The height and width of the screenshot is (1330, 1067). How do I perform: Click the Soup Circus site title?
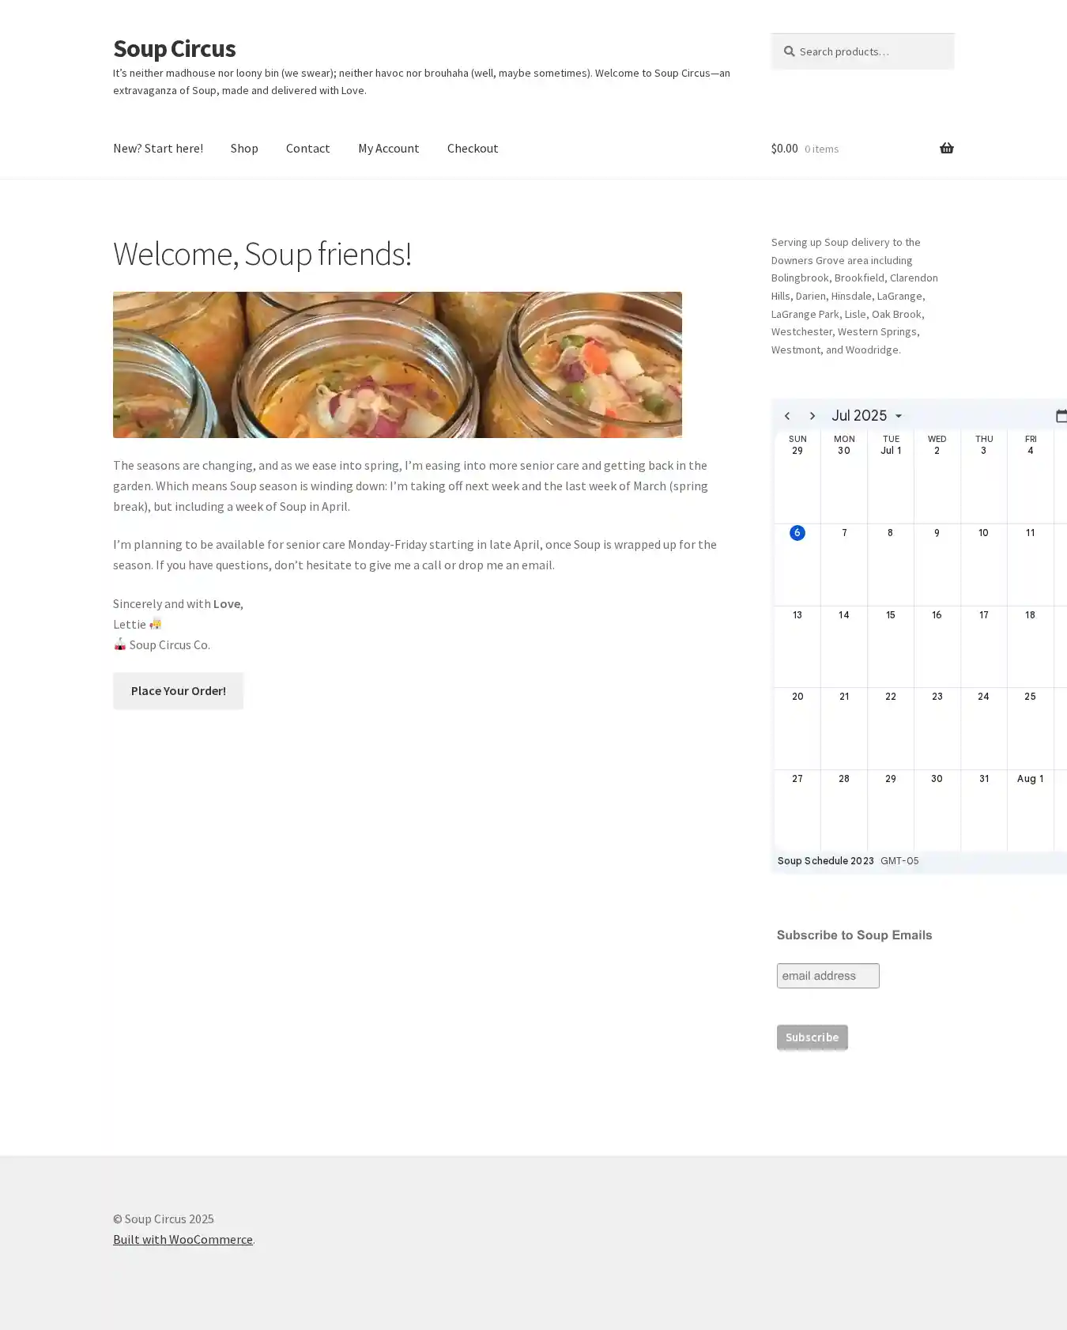174,48
